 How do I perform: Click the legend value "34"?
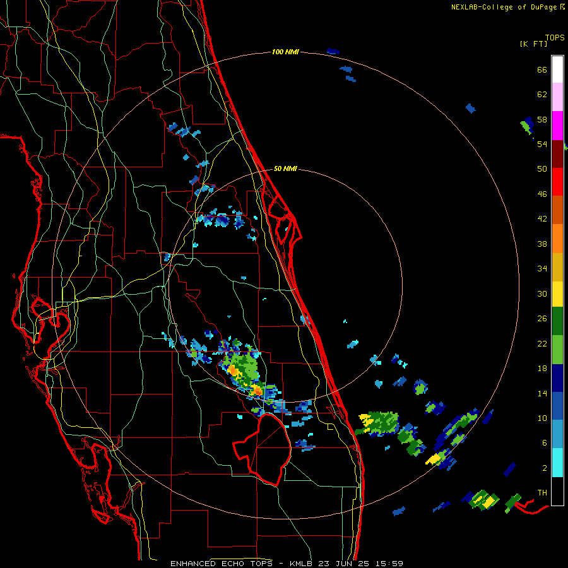pyautogui.click(x=542, y=268)
